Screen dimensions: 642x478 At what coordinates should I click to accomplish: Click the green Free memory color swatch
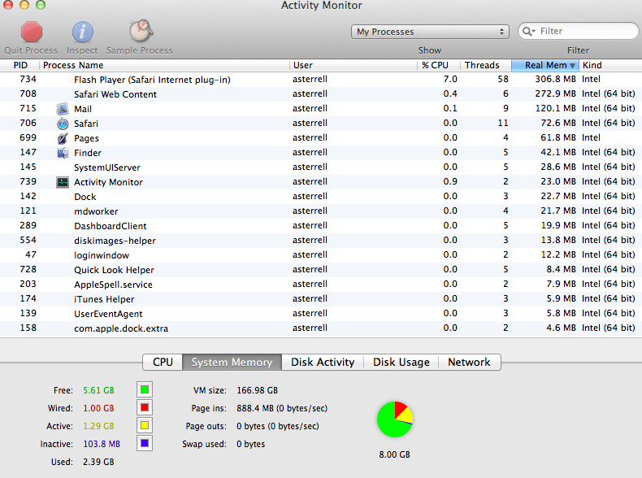pos(145,389)
